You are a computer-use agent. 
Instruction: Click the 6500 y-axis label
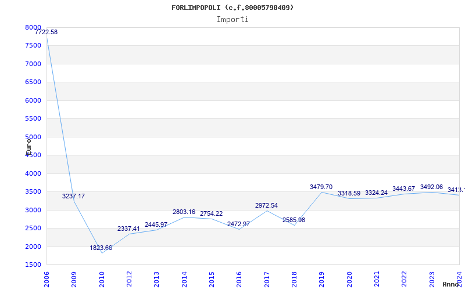(x=33, y=82)
